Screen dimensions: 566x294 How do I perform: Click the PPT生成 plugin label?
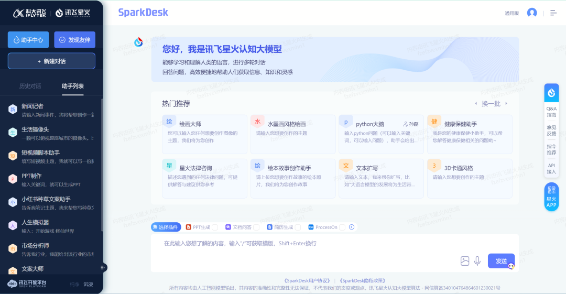point(201,227)
